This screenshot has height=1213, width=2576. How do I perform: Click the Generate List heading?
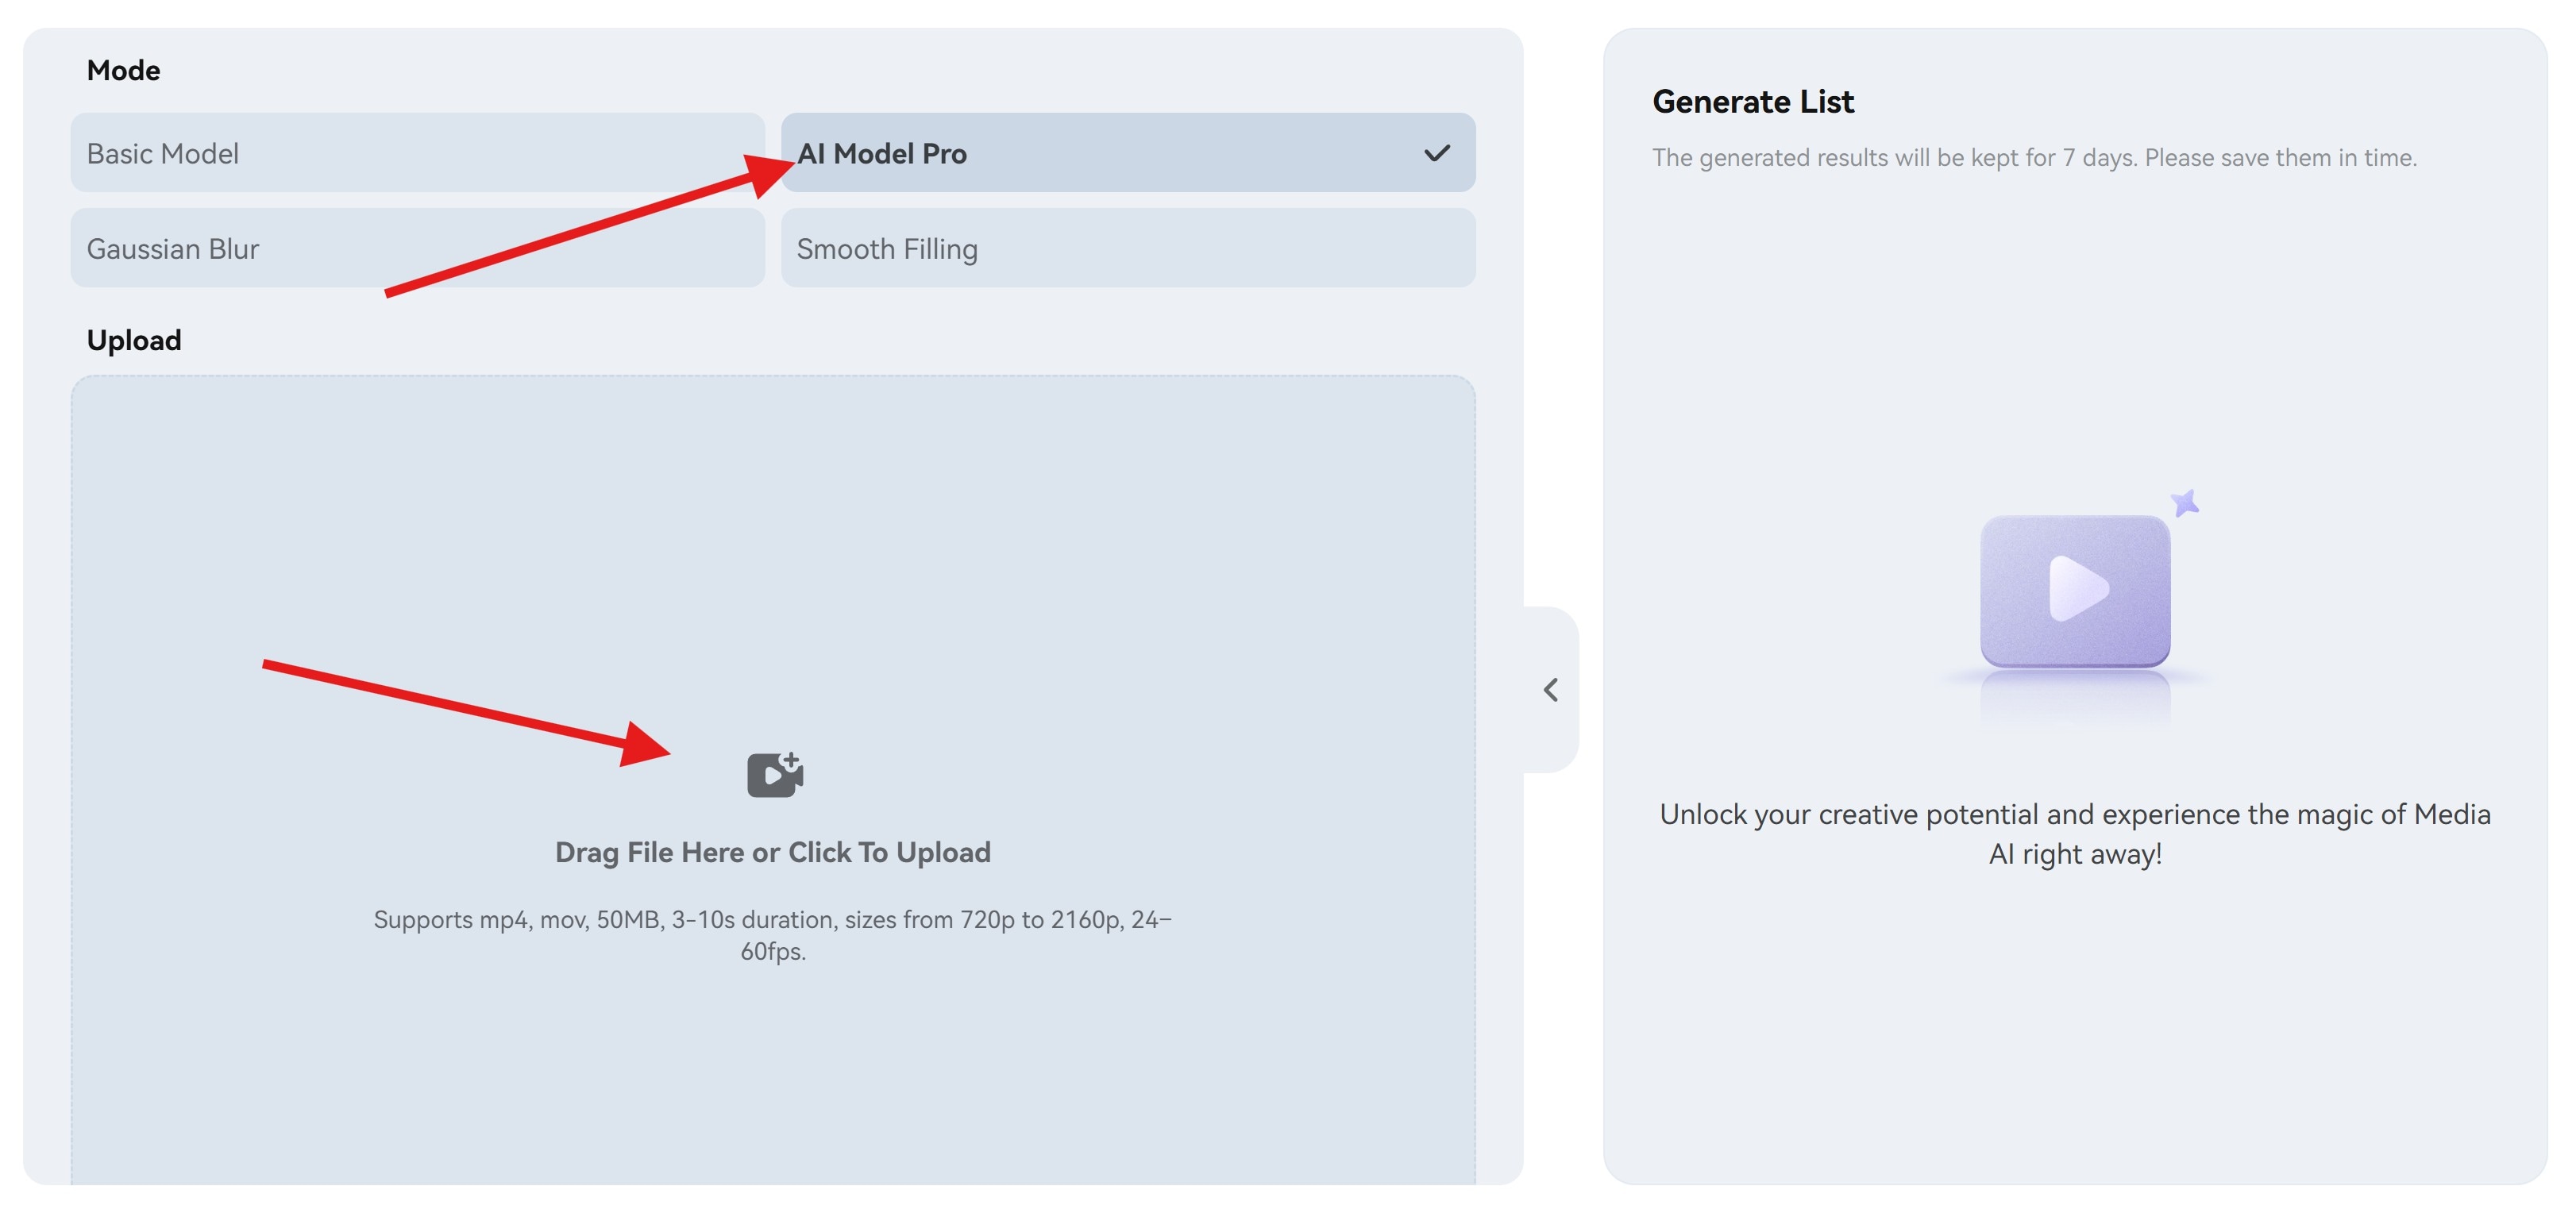1753,100
